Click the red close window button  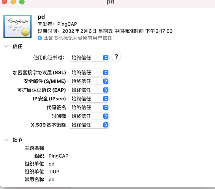coord(5,2)
